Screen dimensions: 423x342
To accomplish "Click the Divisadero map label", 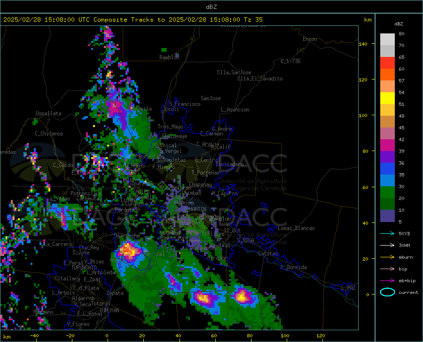I will [229, 164].
